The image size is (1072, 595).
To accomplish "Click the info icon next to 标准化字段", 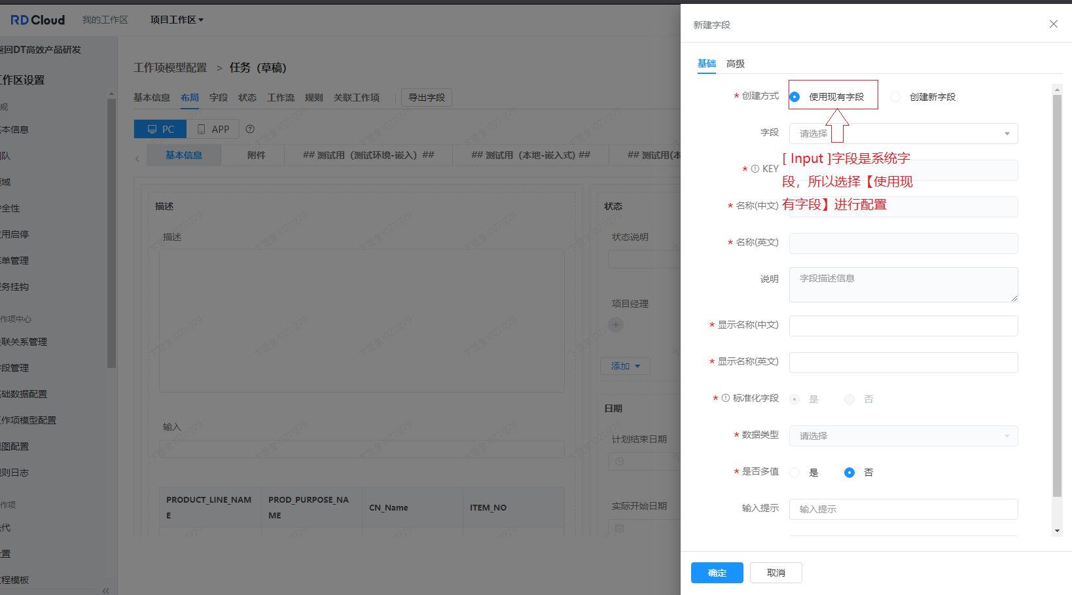I will (726, 398).
